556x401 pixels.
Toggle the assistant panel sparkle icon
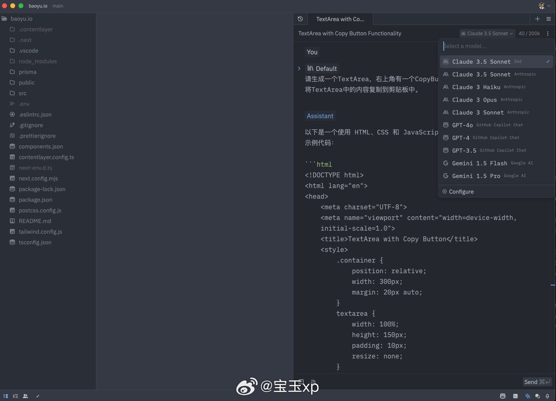point(527,396)
